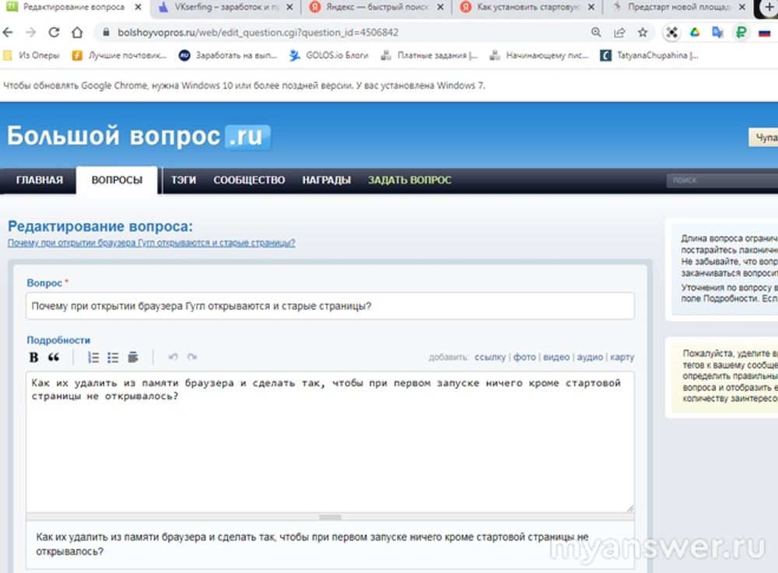
Task: Open the СООБЩЕСТВО menu item
Action: [x=249, y=180]
